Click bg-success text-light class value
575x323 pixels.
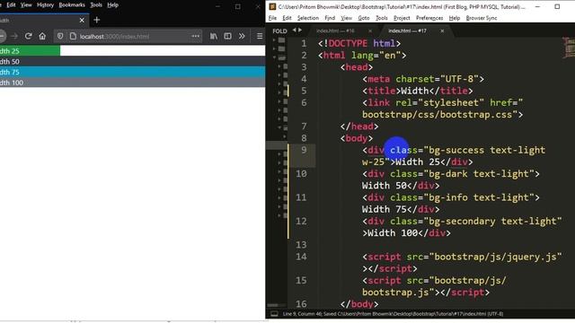point(487,150)
